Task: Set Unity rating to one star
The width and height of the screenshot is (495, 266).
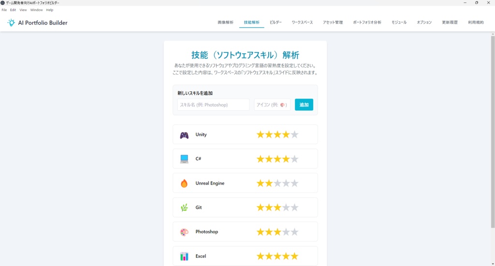Action: [260, 134]
